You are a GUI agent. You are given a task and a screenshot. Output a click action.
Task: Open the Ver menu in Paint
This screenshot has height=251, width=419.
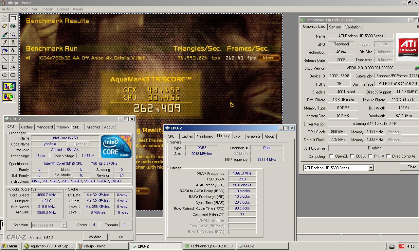click(x=35, y=9)
